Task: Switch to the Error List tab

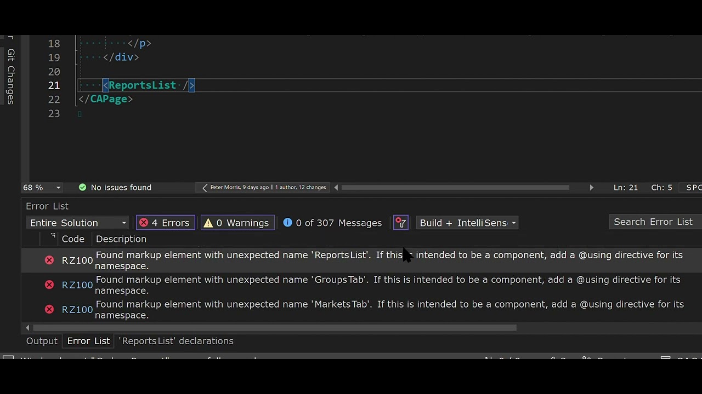Action: [x=88, y=341]
